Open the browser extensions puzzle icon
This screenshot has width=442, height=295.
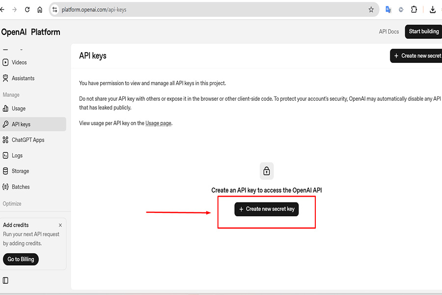pyautogui.click(x=414, y=9)
